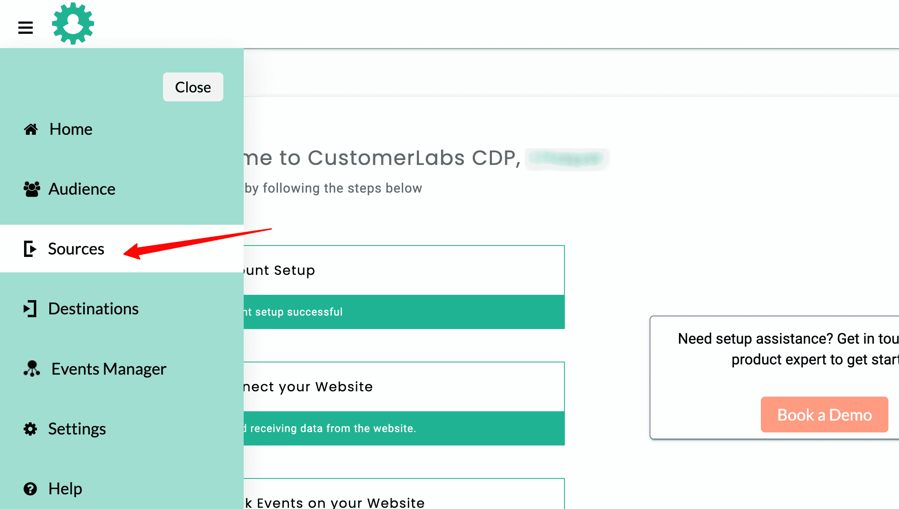The height and width of the screenshot is (509, 899).
Task: Click the Destinations icon to navigate there
Action: 30,308
